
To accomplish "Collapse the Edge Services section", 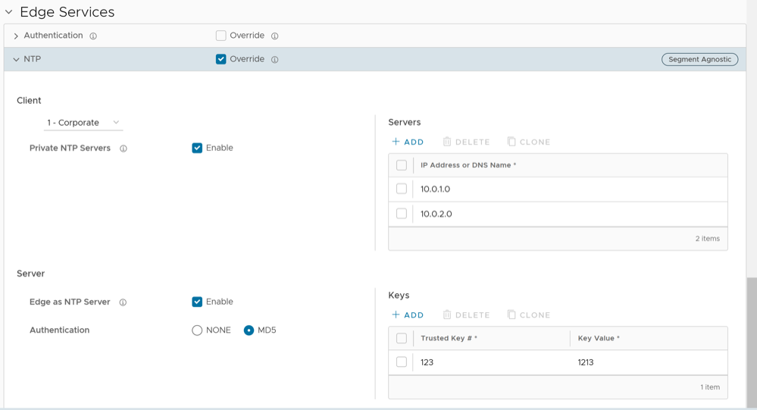I will (x=9, y=12).
